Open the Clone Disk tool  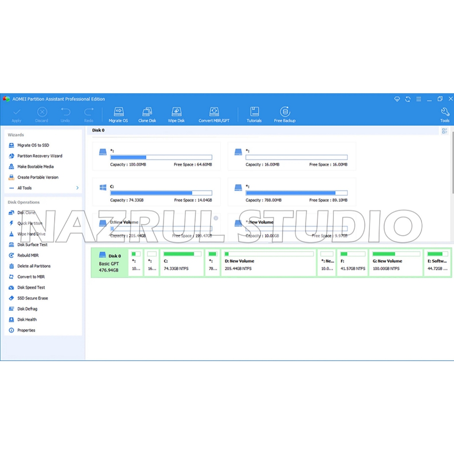point(147,114)
